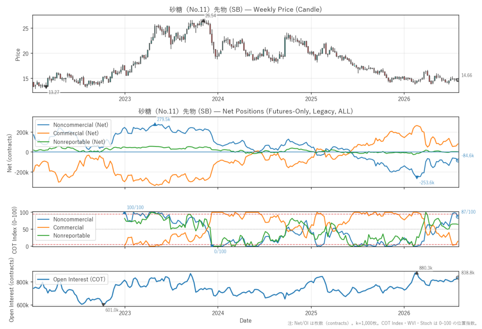Click the -253.6k net position trough label
The image size is (482, 329).
(426, 183)
